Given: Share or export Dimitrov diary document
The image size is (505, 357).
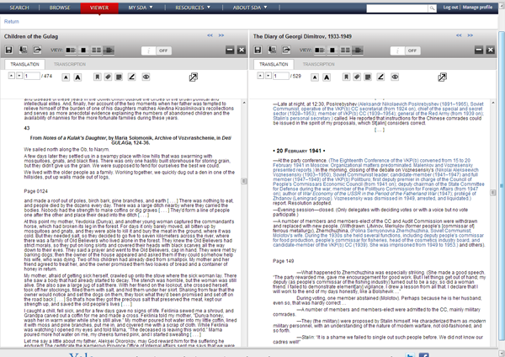Looking at the screenshot, I should (x=286, y=50).
